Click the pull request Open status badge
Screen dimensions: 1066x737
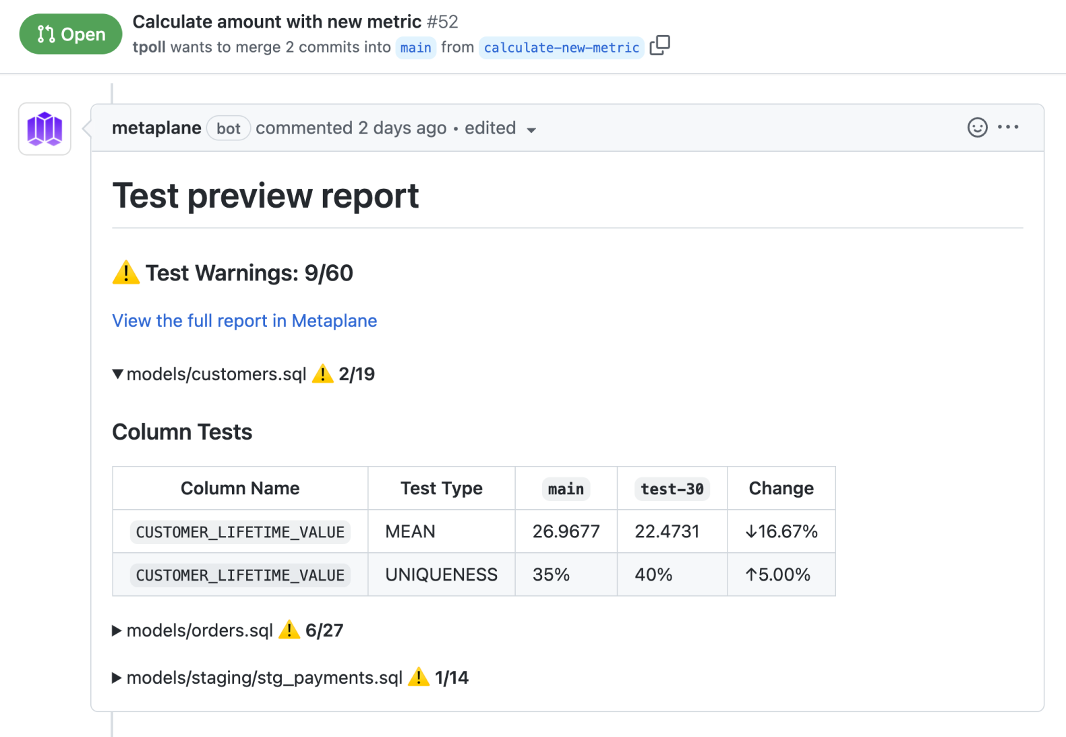[71, 34]
